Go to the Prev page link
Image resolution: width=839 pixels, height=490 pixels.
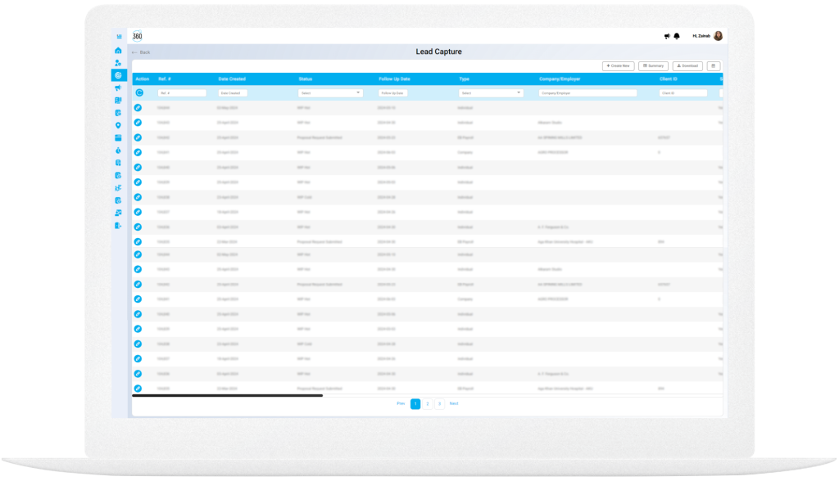401,403
